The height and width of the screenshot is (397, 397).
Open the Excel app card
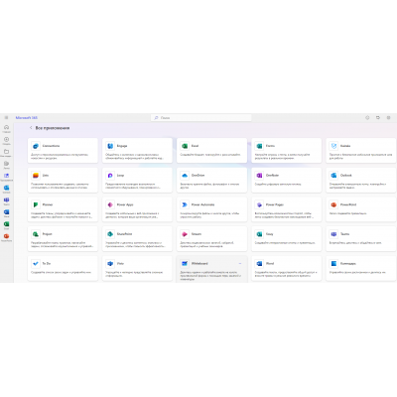[211, 151]
